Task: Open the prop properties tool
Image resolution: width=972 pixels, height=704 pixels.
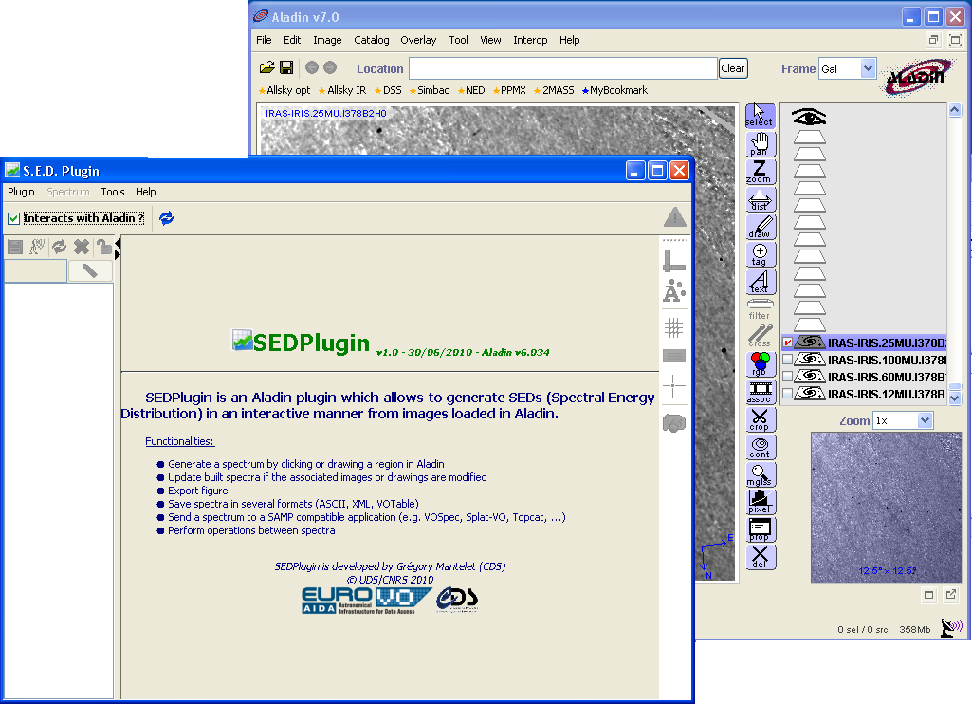Action: pyautogui.click(x=760, y=529)
